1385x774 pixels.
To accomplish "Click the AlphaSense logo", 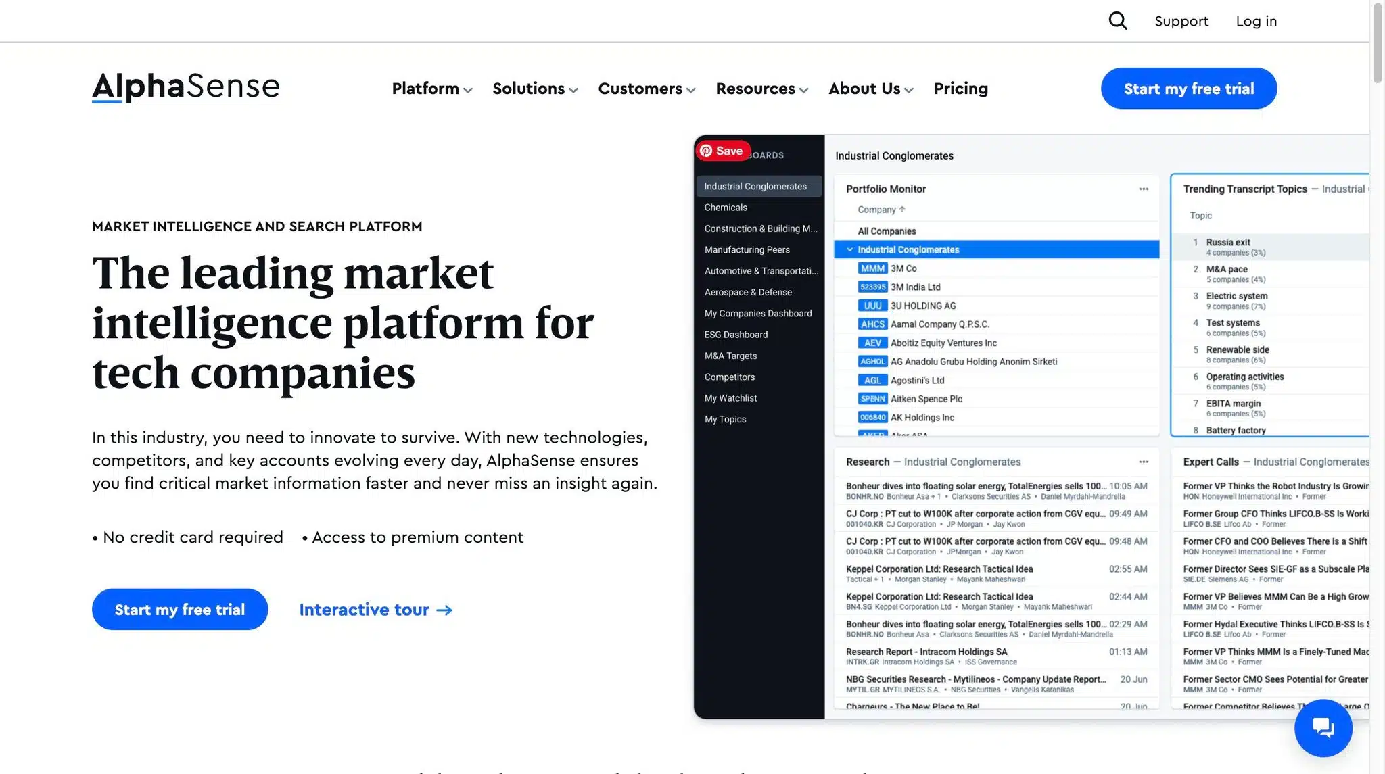I will coord(186,88).
